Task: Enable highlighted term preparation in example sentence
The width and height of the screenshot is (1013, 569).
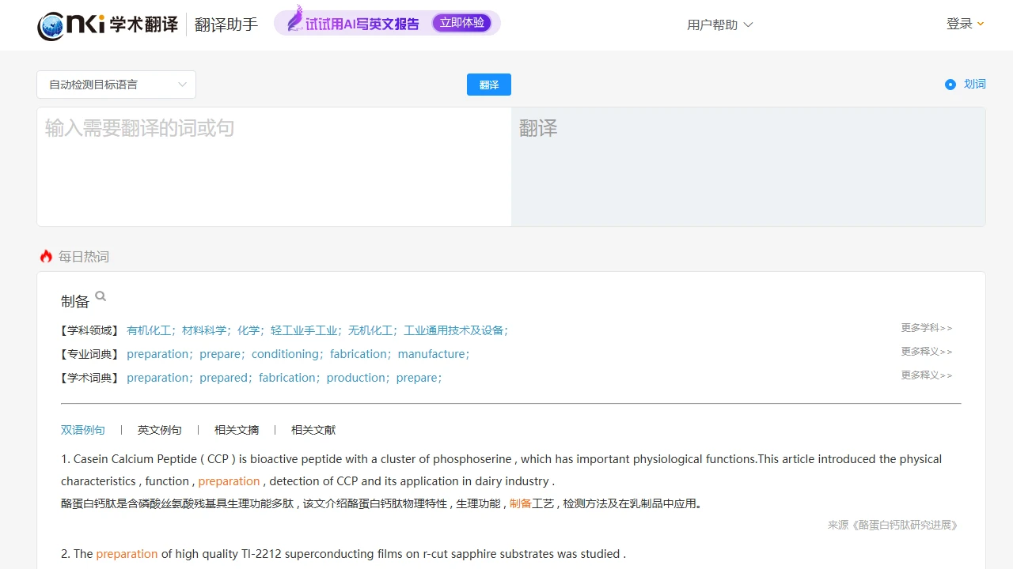Action: pyautogui.click(x=229, y=480)
